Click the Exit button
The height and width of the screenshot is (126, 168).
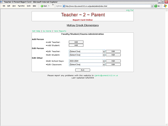83,70
